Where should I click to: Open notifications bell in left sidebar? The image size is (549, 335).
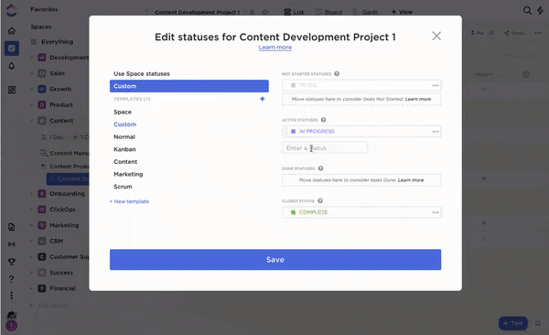(x=12, y=66)
